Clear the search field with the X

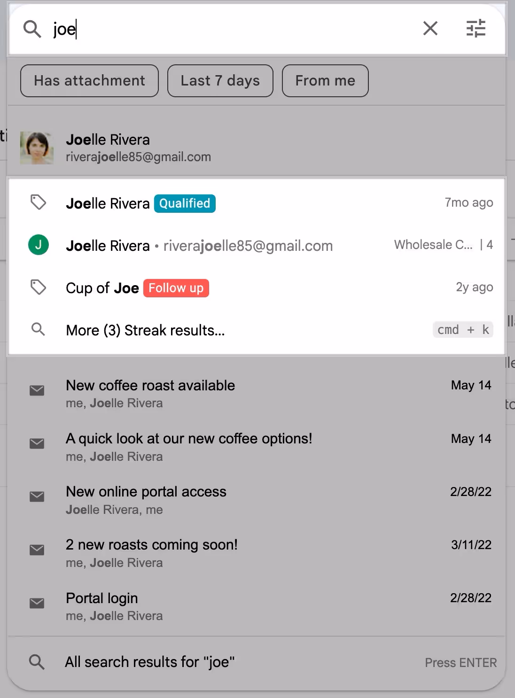430,29
